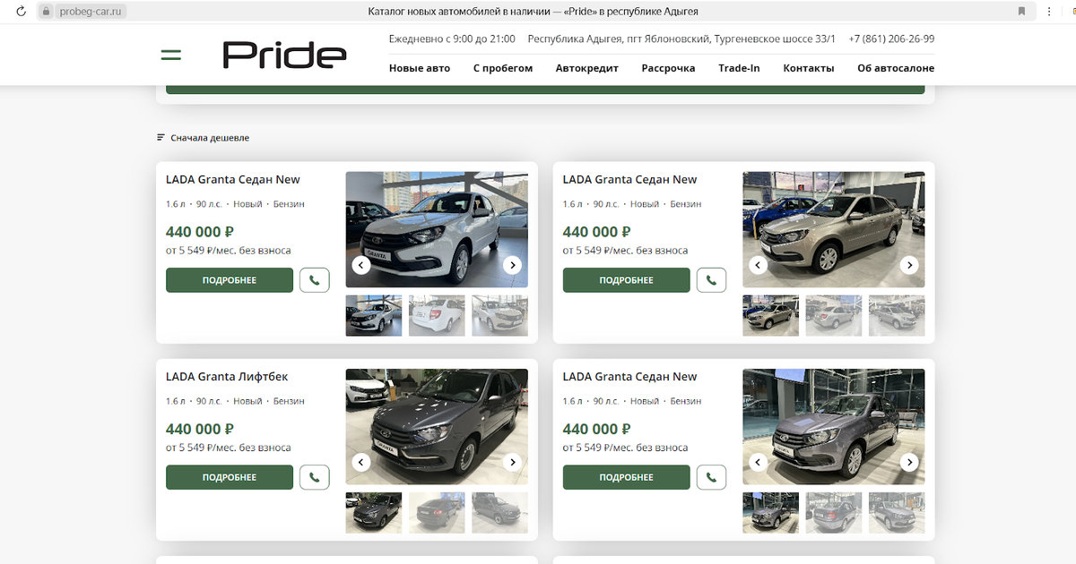Reload the page with the browser refresh icon

tap(21, 12)
